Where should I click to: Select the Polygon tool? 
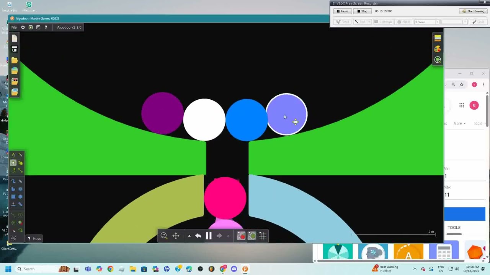click(13, 189)
